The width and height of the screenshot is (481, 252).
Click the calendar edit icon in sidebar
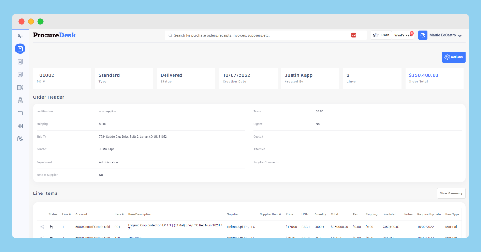pyautogui.click(x=20, y=139)
